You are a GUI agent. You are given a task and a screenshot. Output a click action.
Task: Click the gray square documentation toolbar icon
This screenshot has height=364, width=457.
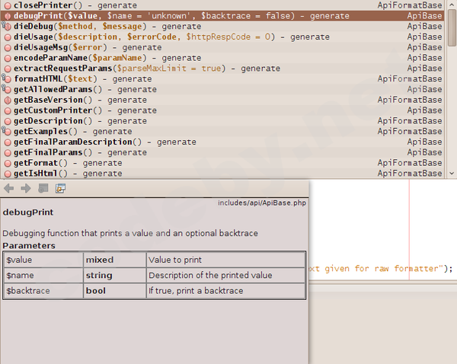[43, 188]
